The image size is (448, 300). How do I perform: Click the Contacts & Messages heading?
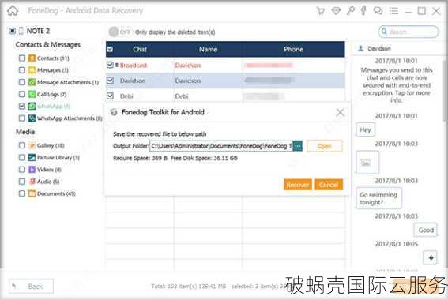[48, 45]
